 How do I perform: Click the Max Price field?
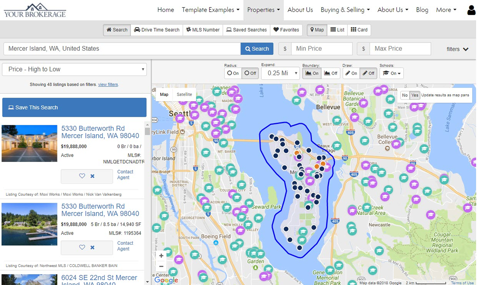click(400, 49)
